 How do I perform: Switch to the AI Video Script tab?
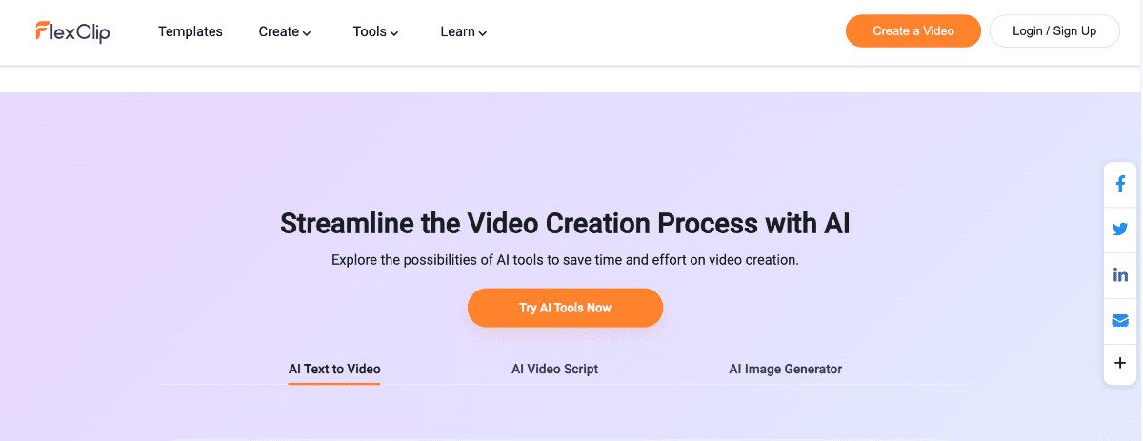point(554,369)
